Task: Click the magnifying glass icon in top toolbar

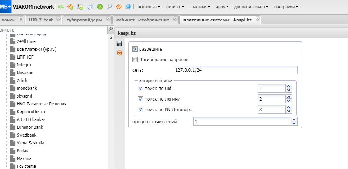Action: (109, 7)
